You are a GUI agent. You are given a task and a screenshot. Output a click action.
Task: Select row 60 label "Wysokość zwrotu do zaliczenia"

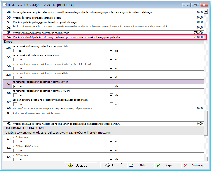point(52,109)
